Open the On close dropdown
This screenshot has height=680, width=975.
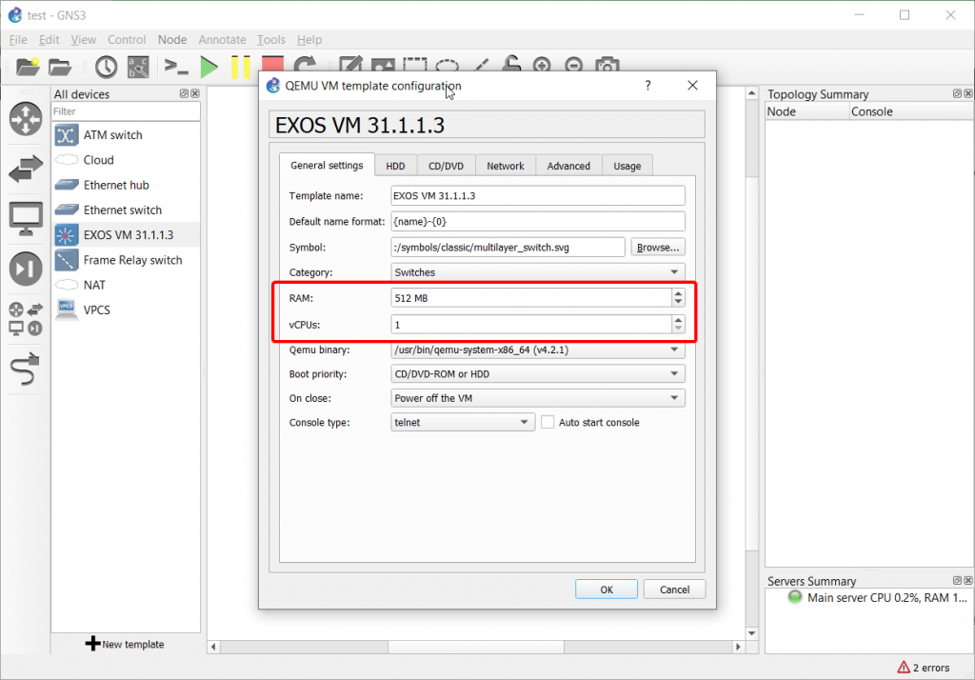538,398
